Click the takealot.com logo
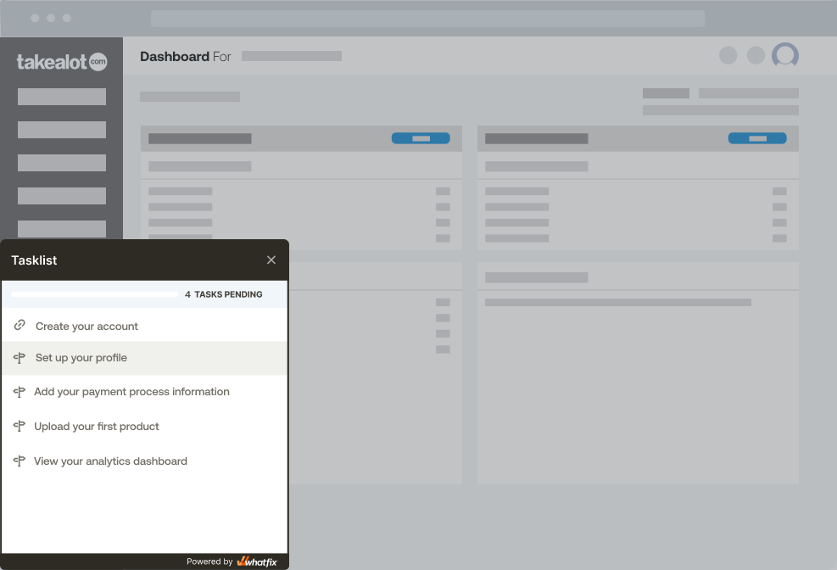 pos(62,62)
